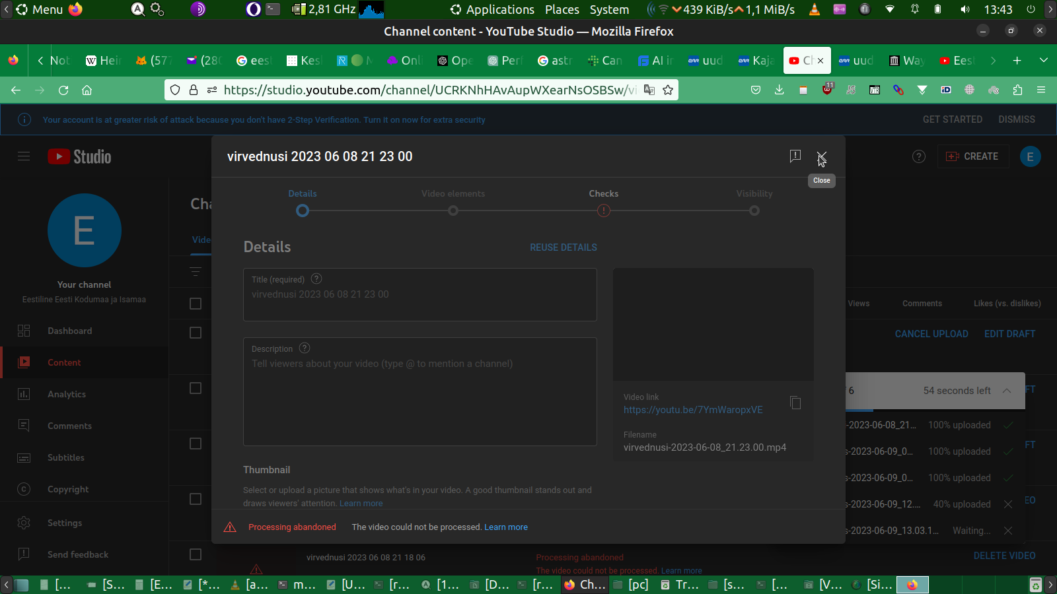Open Comments in the Studio sidebar
Screen dimensions: 1057x594
pyautogui.click(x=85, y=426)
